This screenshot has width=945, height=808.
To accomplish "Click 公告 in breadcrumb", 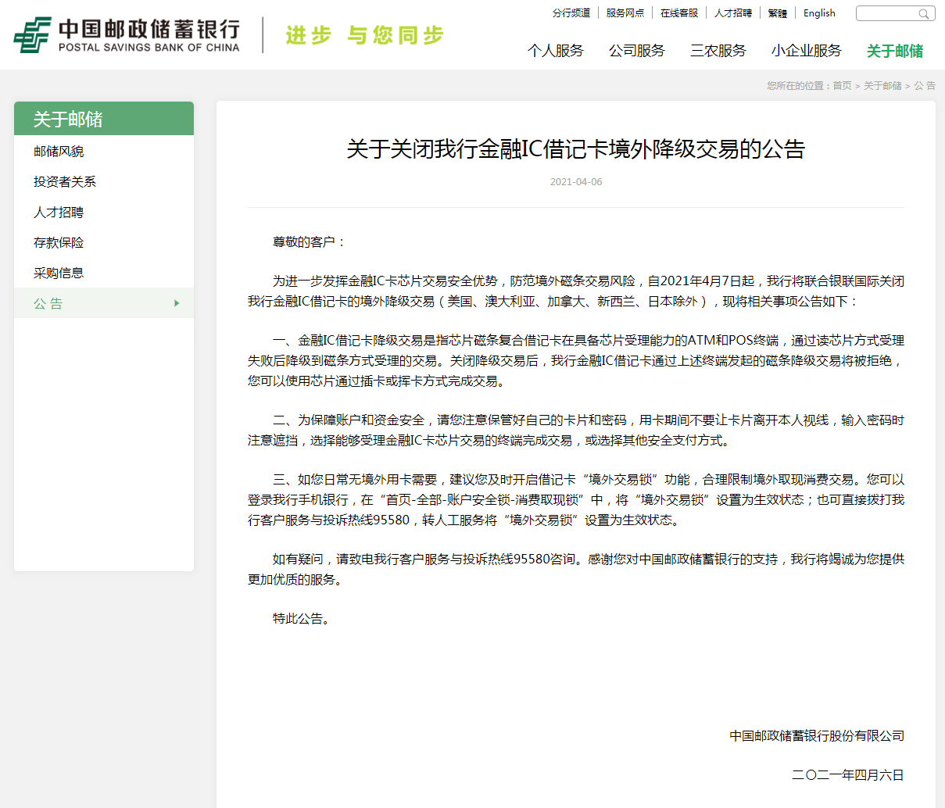I will pos(925,86).
